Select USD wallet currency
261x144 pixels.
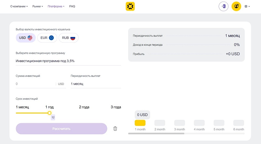tap(26, 38)
